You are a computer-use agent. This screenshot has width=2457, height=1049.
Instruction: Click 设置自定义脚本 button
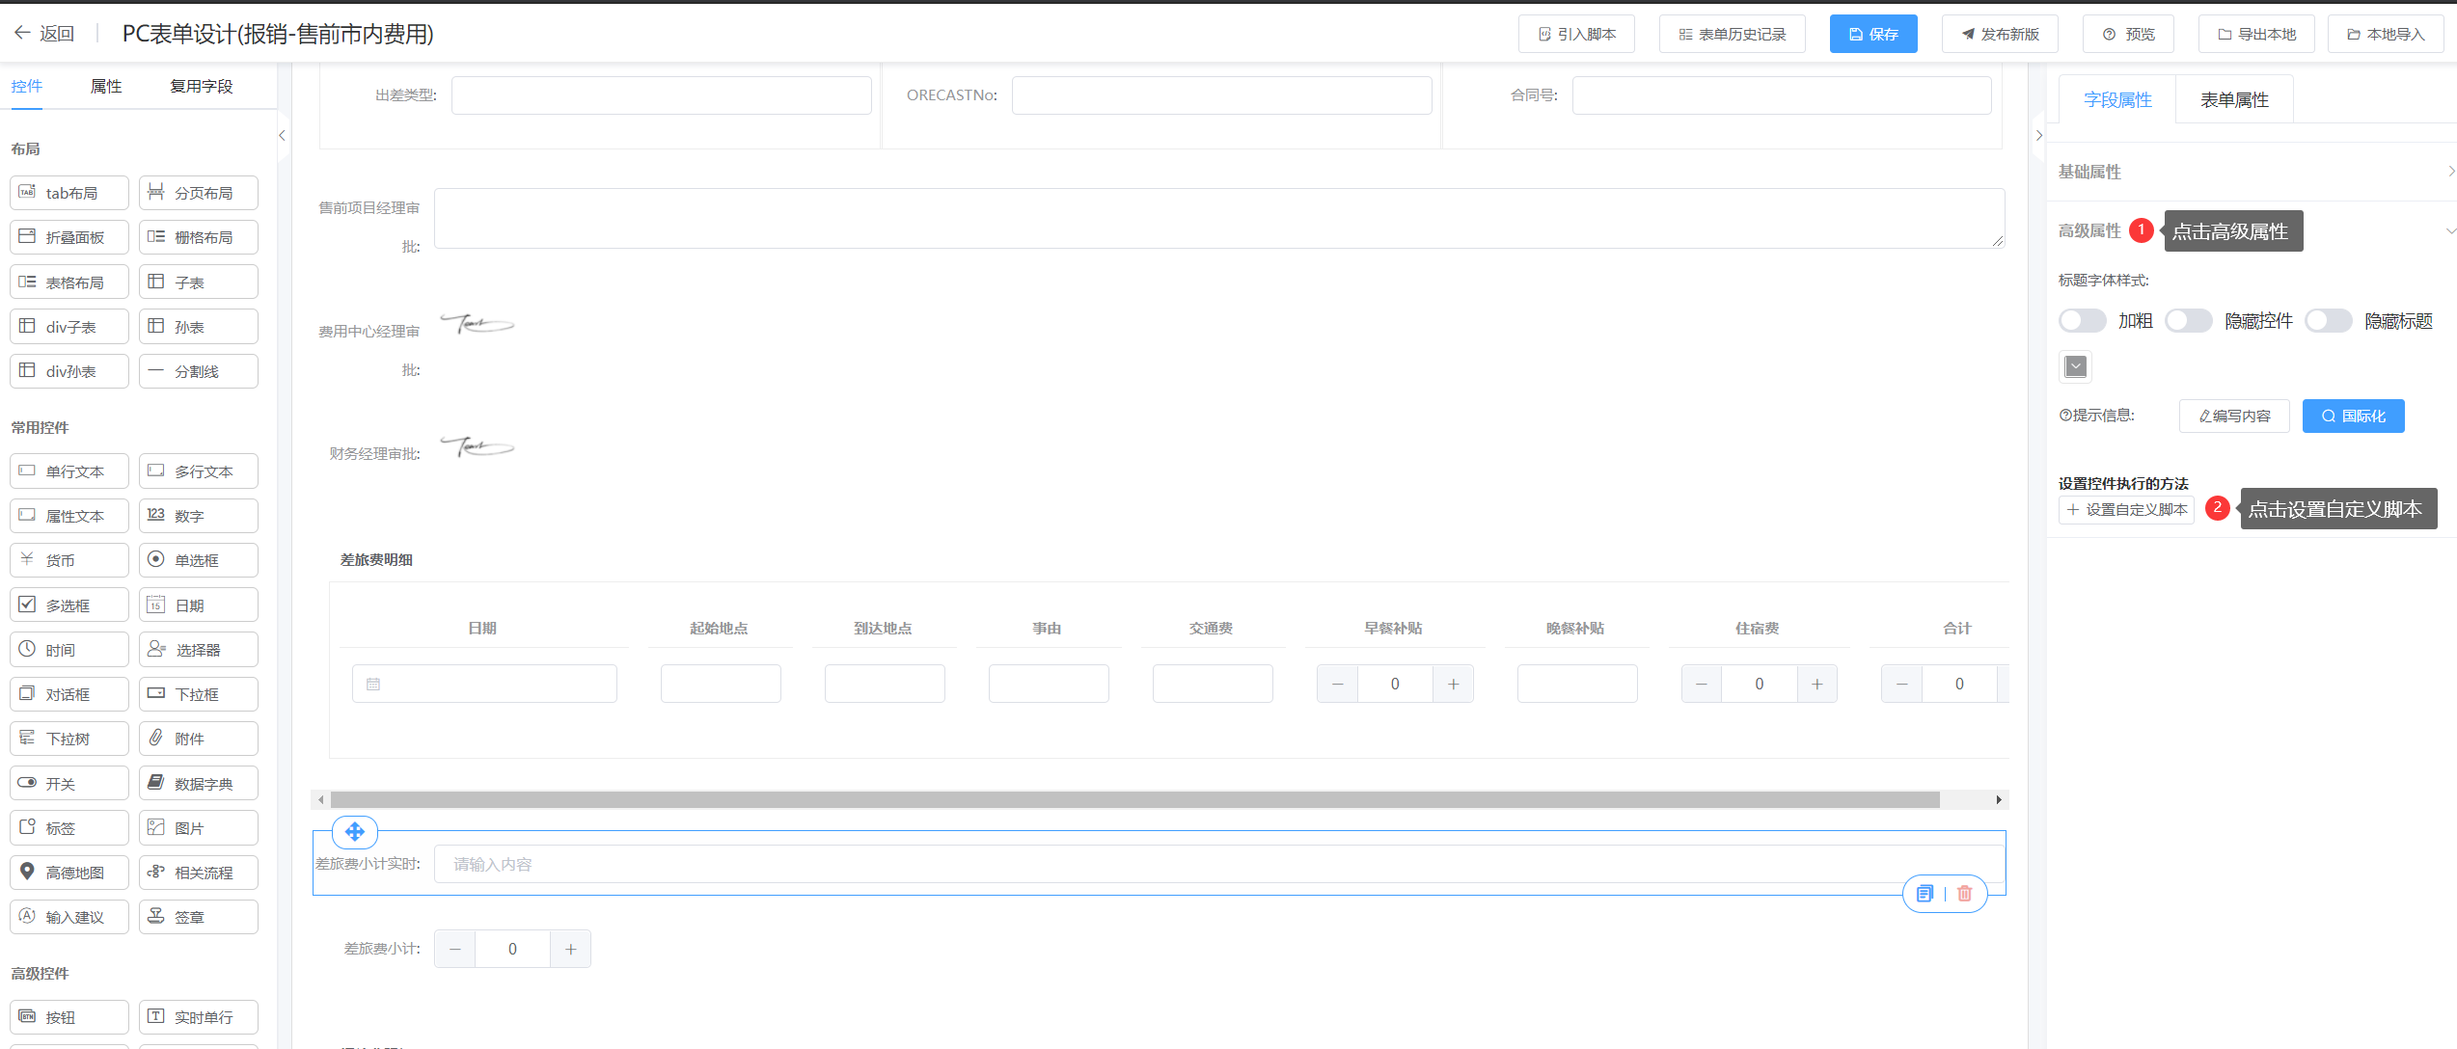[x=2126, y=510]
